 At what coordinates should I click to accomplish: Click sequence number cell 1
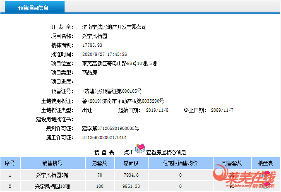pos(10,175)
